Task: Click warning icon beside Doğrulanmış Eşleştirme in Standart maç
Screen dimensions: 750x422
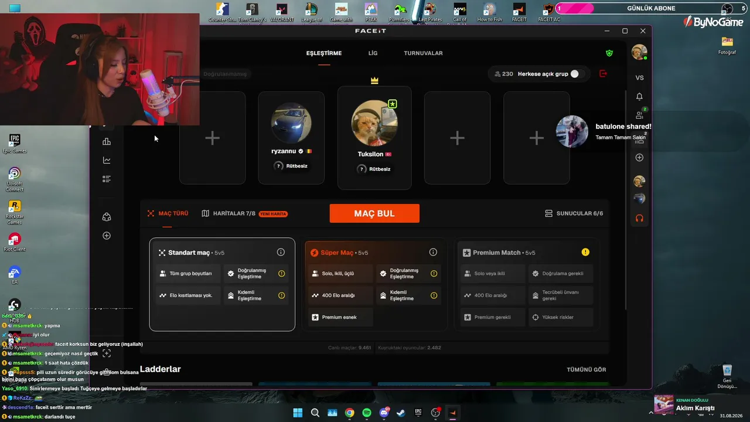Action: tap(282, 273)
